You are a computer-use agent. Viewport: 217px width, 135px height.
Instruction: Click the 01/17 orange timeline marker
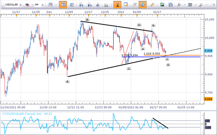coord(157,16)
